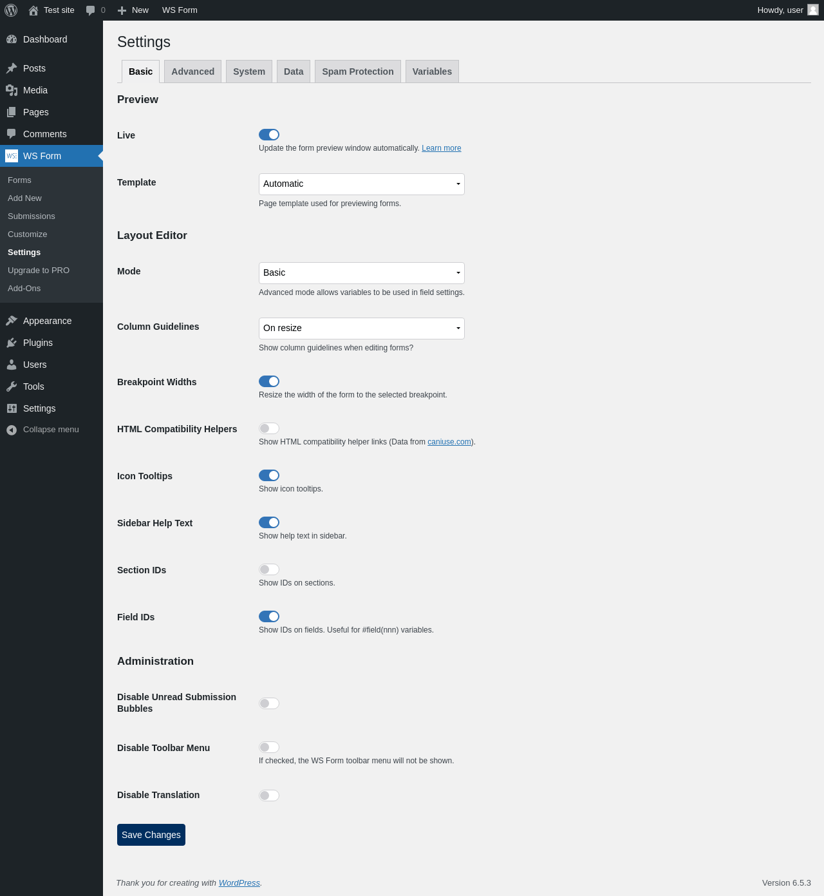The width and height of the screenshot is (824, 896).
Task: Enable Disable Unread Submission Bubbles toggle
Action: point(269,703)
